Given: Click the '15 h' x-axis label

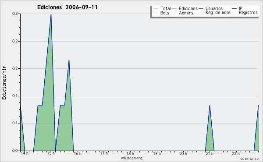Looking at the screenshot, I should (51, 153).
